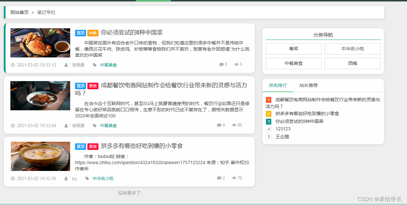Click eye views icon showing 86
Viewport: 407px width, 205px height.
(x=234, y=125)
